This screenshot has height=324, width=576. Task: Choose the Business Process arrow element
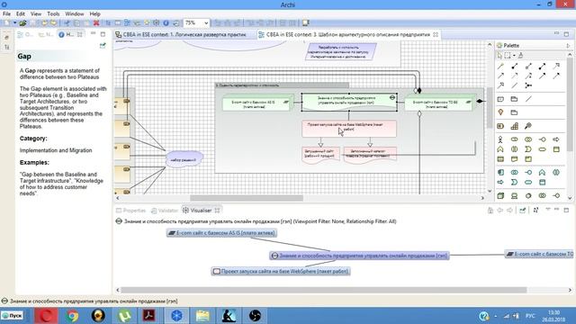(556, 139)
